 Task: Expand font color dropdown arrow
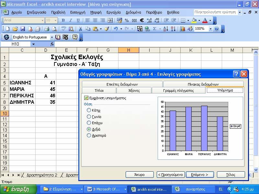210,20
